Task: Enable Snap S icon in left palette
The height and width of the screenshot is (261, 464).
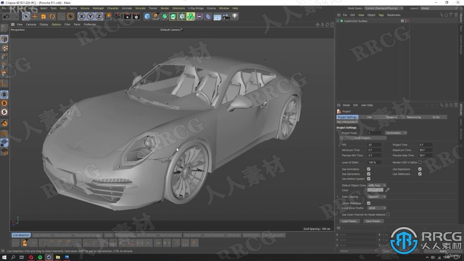Action: click(x=4, y=94)
